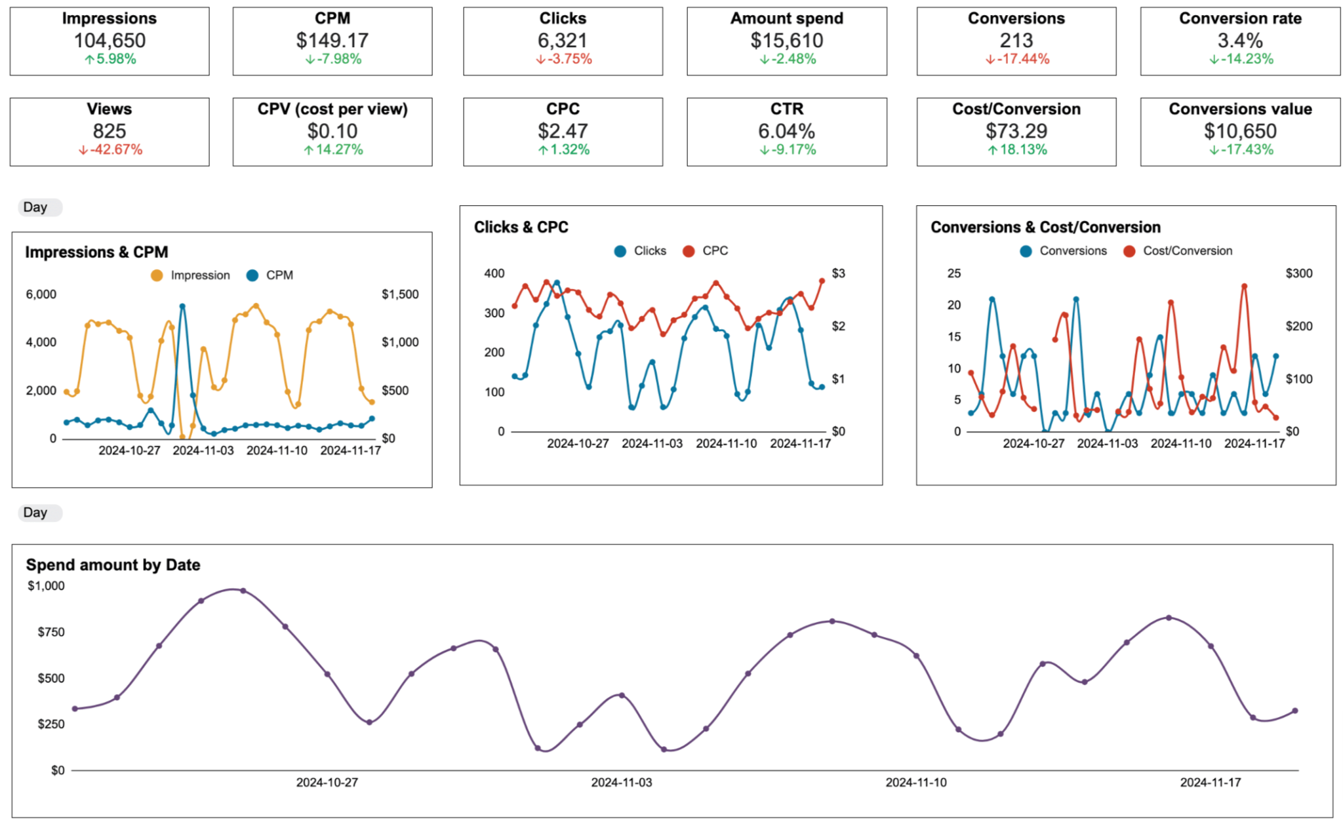Viewport: 1343px width, 826px height.
Task: Click the Views scorecard tile
Action: [110, 131]
